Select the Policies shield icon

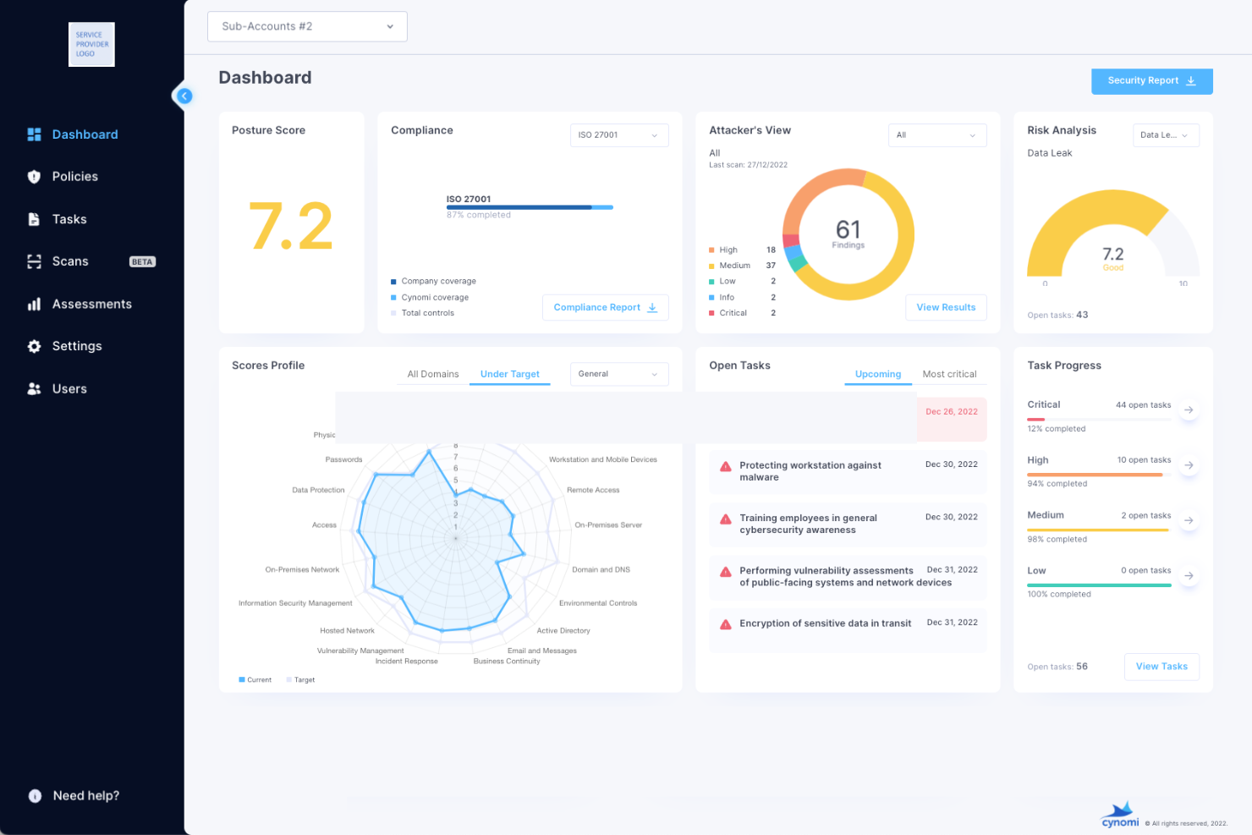click(x=34, y=176)
